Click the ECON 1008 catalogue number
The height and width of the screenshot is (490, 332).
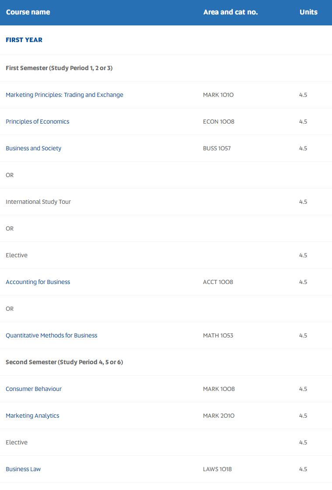click(x=219, y=121)
